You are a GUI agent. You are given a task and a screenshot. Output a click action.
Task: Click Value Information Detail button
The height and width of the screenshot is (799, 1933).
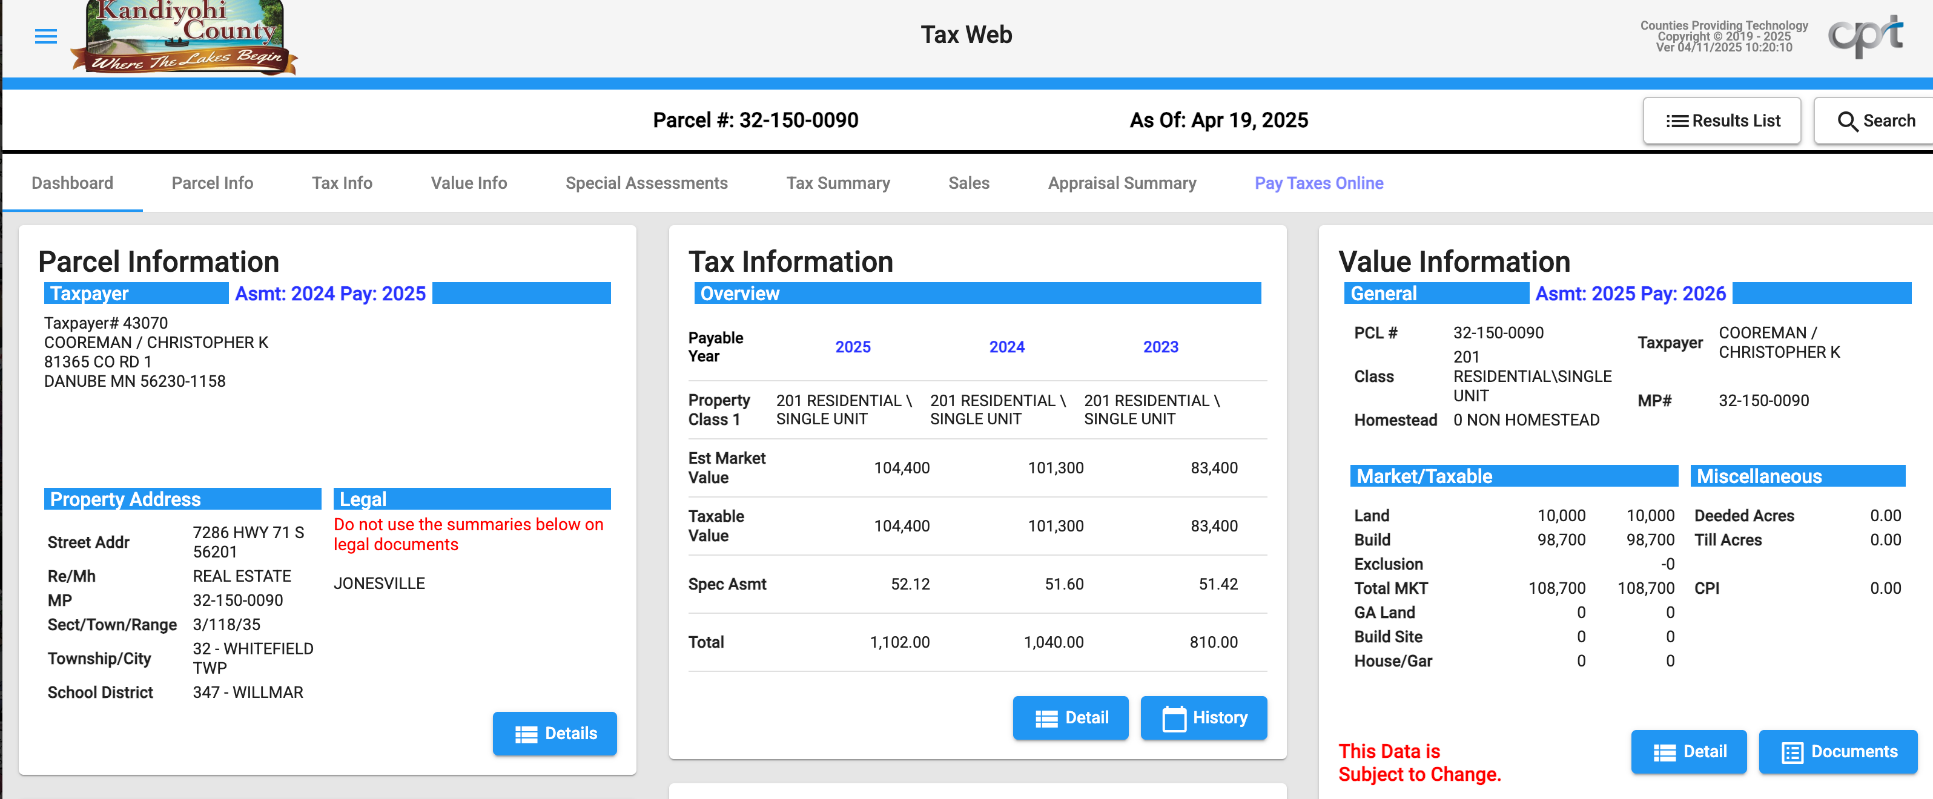1688,751
